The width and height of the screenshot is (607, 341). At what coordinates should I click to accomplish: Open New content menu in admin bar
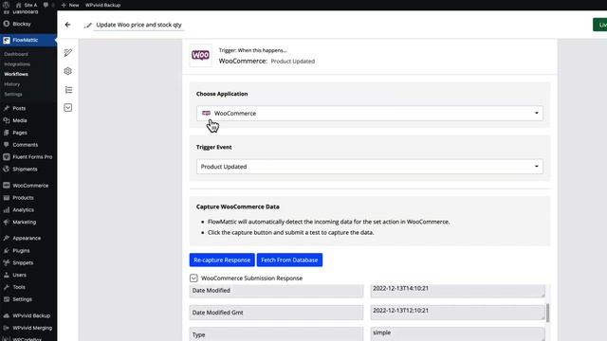point(69,5)
